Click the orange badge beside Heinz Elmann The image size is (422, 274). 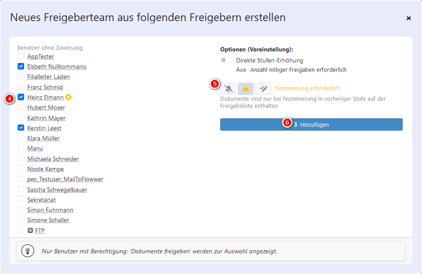click(69, 97)
